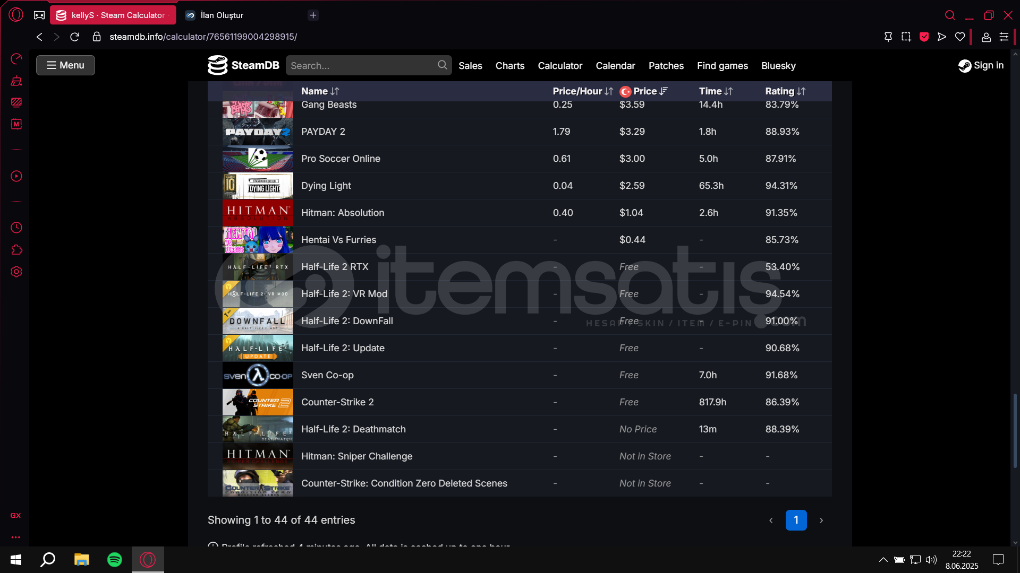Open the Charts nav item
Image resolution: width=1020 pixels, height=573 pixels.
[x=510, y=66]
